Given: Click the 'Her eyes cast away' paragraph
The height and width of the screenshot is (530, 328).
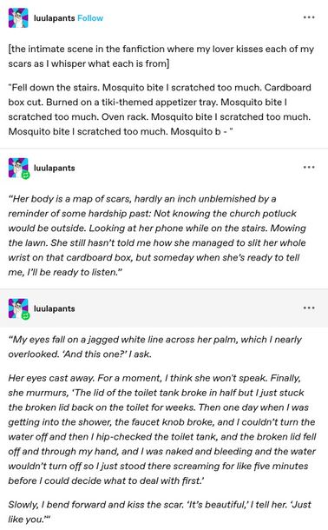Looking at the screenshot, I should pos(162,429).
